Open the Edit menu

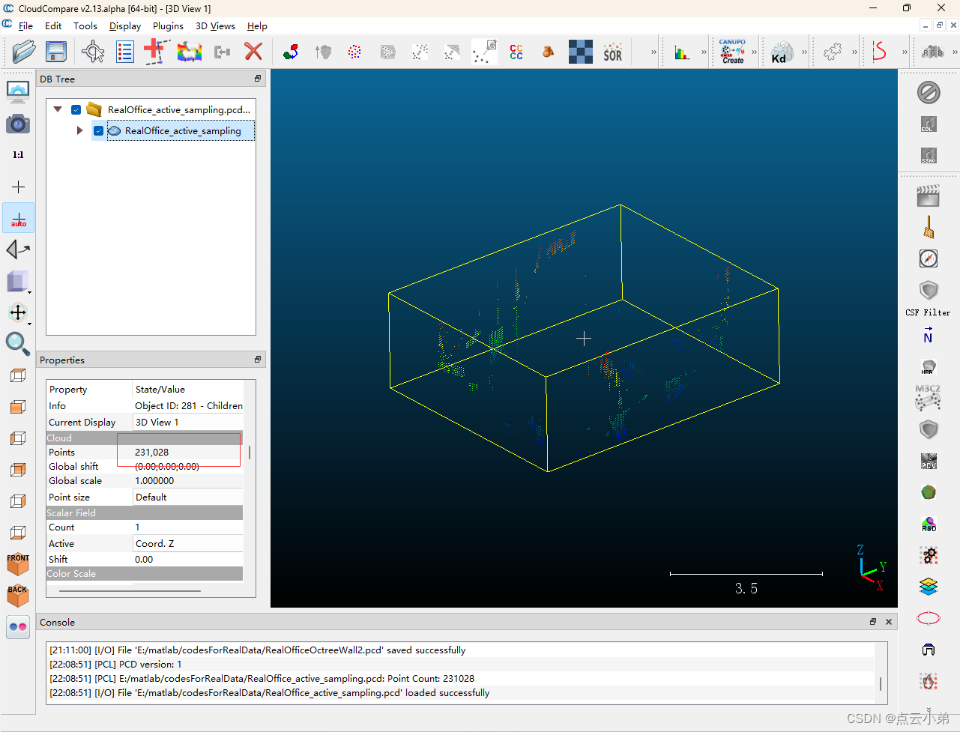(53, 25)
